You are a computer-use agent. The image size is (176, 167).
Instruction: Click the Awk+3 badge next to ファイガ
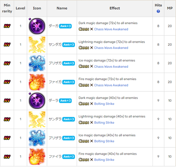click(69, 82)
